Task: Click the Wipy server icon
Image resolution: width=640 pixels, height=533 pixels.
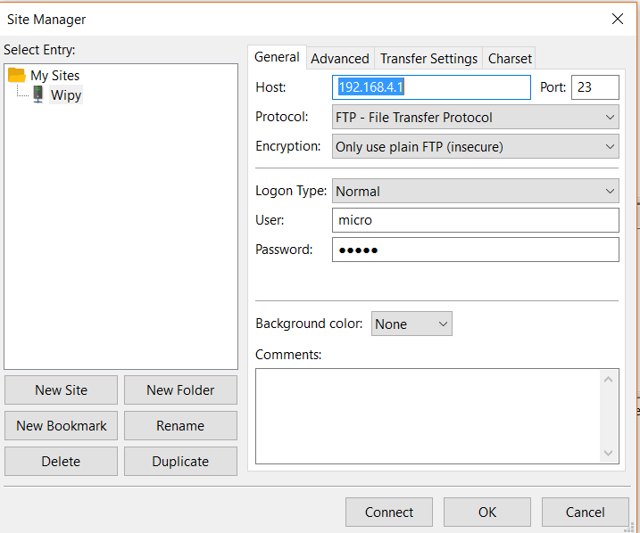Action: coord(38,94)
